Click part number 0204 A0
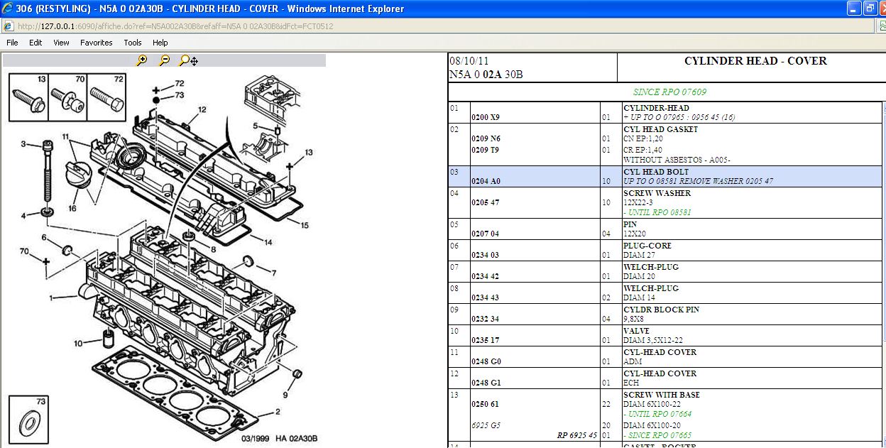 [x=486, y=181]
